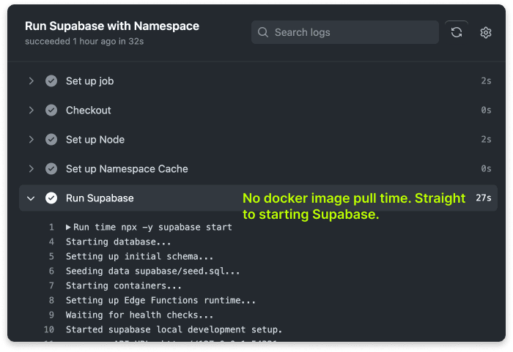Click the magnifier icon in Search logs
The width and height of the screenshot is (513, 352).
(263, 32)
